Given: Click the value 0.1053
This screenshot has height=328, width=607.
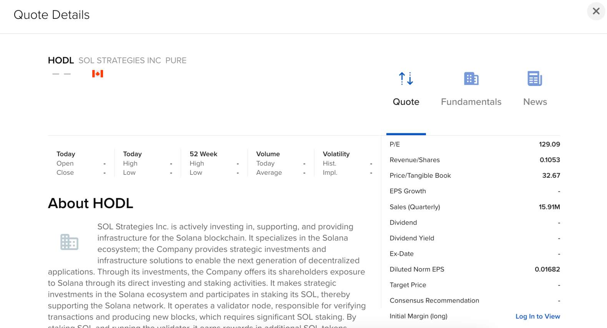Looking at the screenshot, I should point(550,160).
